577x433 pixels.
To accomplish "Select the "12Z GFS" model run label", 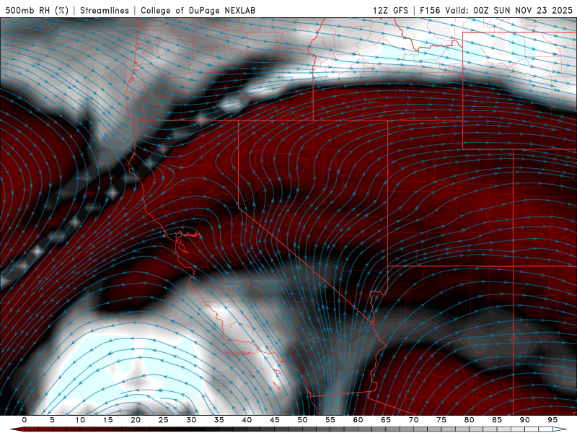I will [390, 10].
